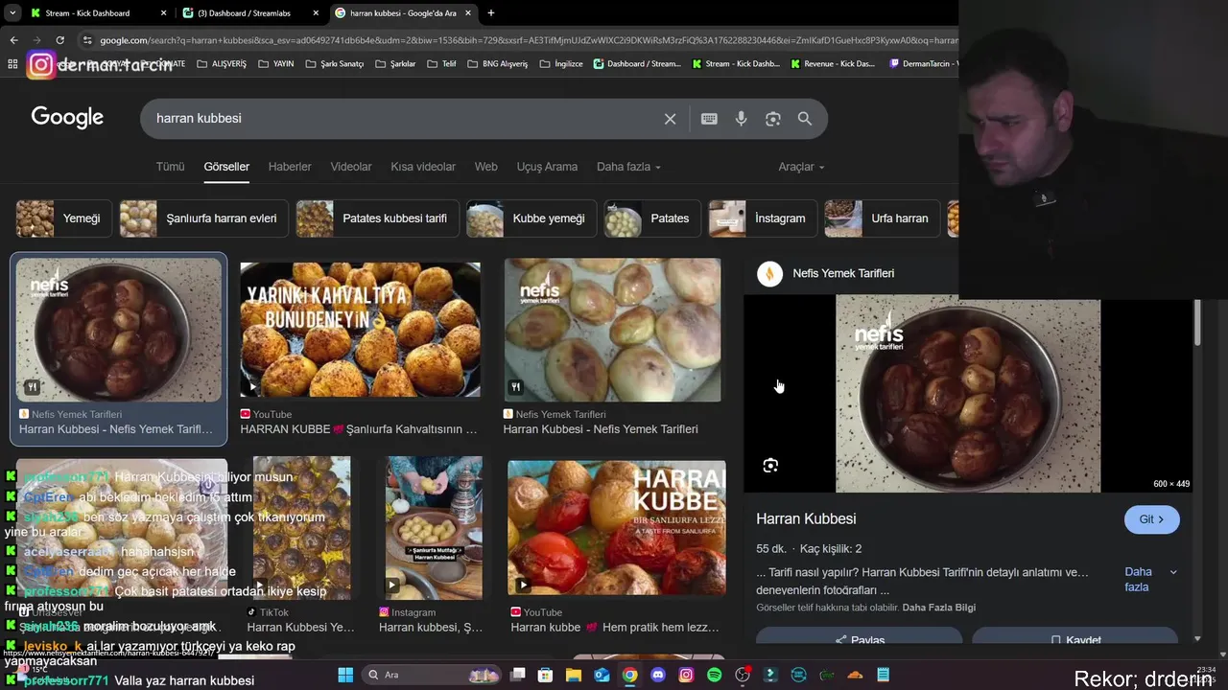The width and height of the screenshot is (1228, 690).
Task: Open the large preview image of Harran Kubbesi
Action: [968, 394]
